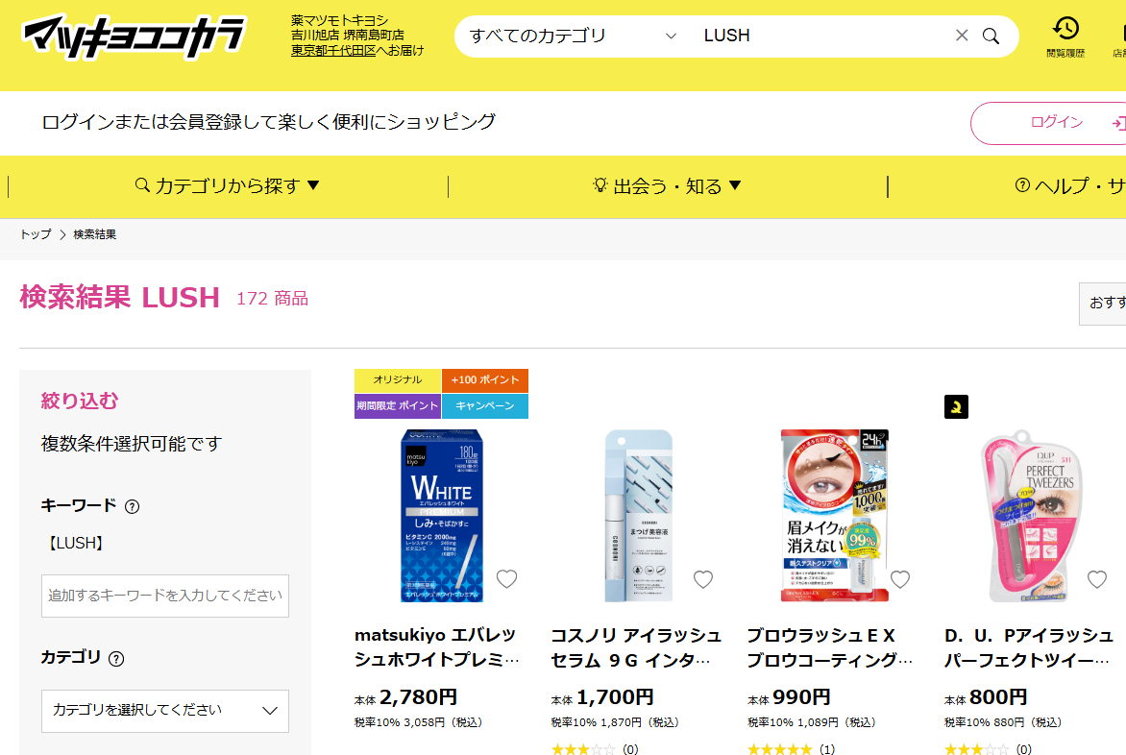Viewport: 1126px width, 755px height.
Task: Click the lightbulb icon in 出会う・知る
Action: tap(600, 185)
